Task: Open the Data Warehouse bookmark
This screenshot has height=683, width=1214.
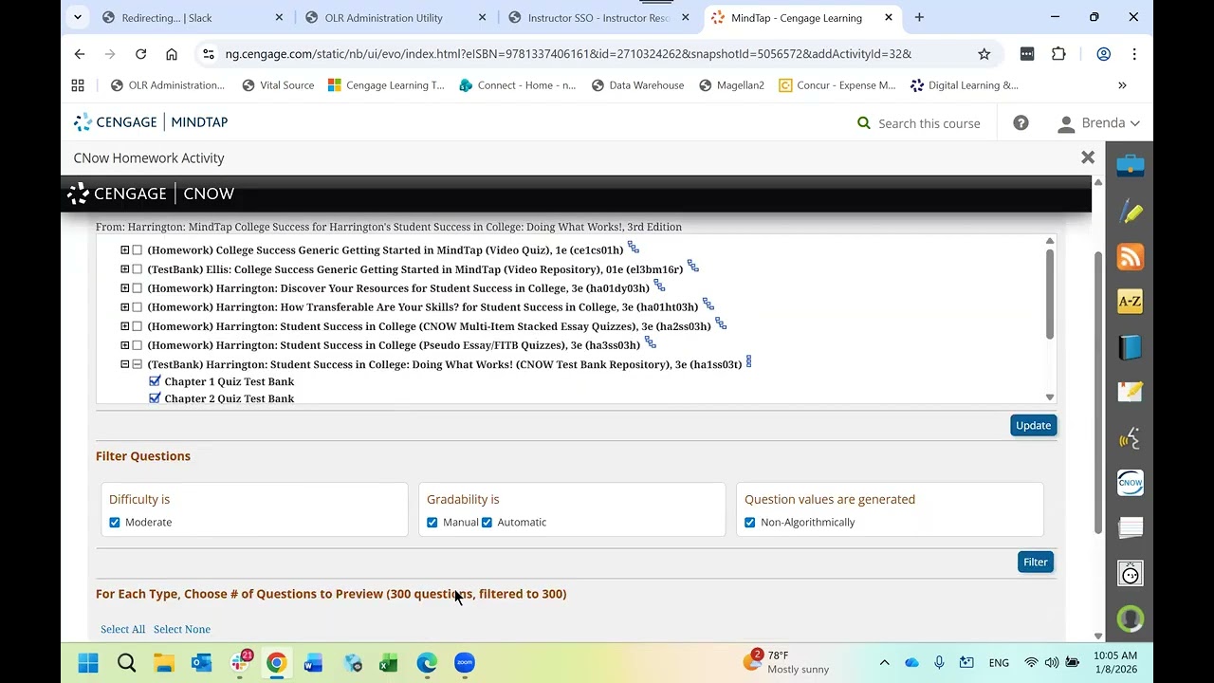Action: [x=637, y=85]
